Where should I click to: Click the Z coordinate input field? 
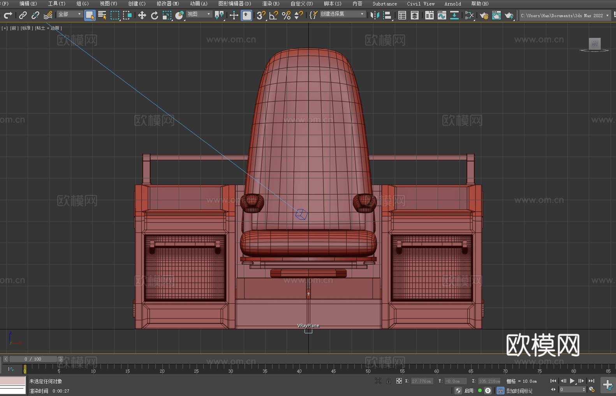[x=489, y=381]
